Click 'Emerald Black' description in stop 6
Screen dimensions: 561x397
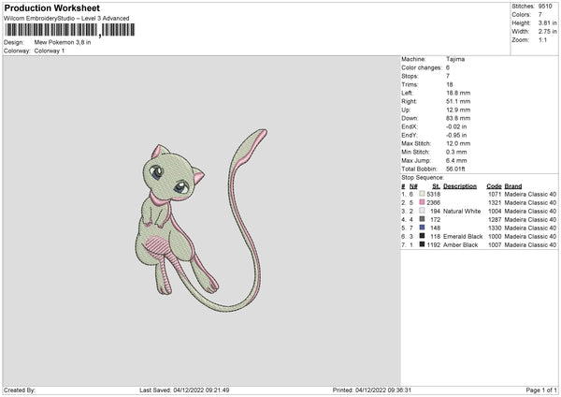463,237
